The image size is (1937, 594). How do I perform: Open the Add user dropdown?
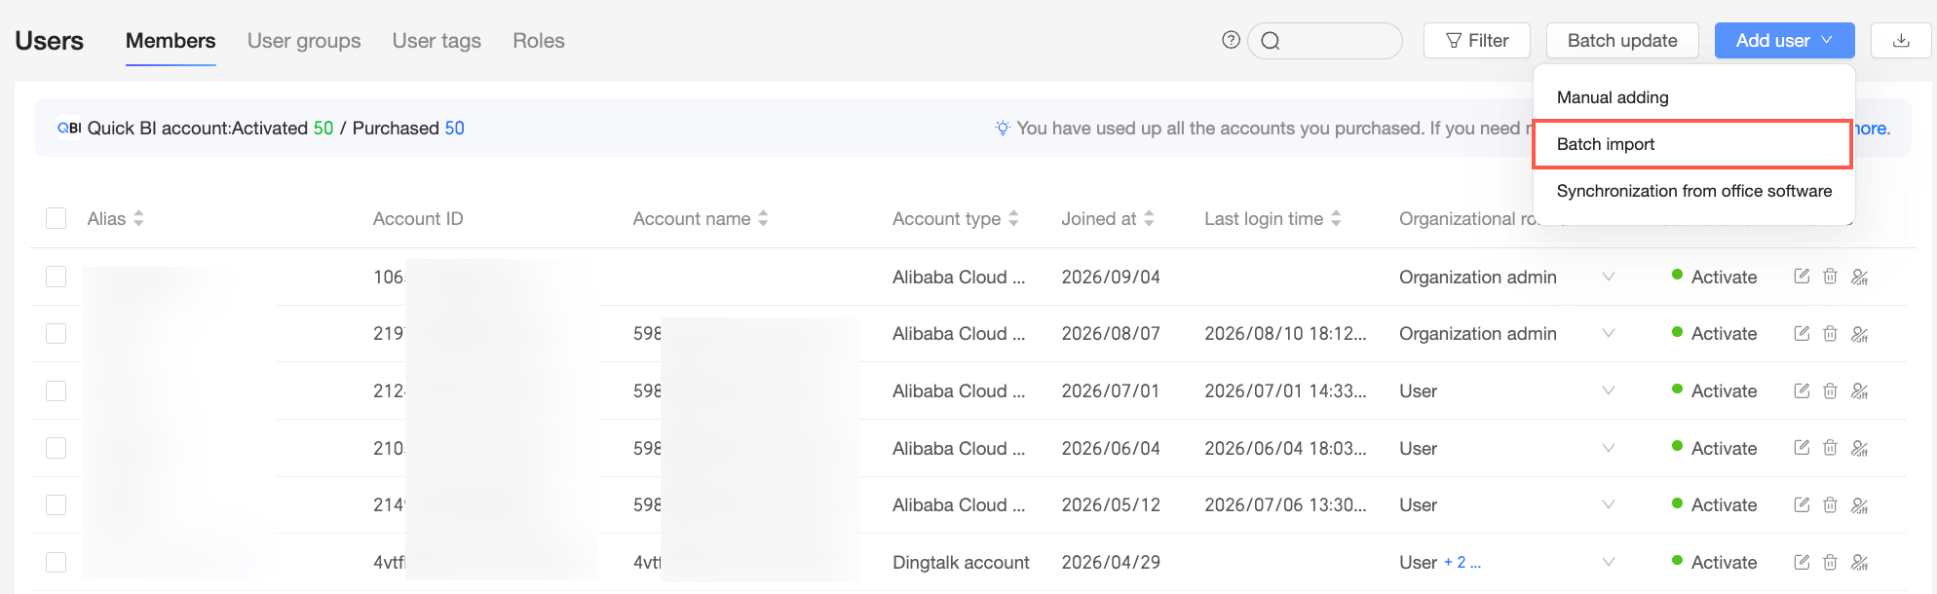pyautogui.click(x=1784, y=41)
